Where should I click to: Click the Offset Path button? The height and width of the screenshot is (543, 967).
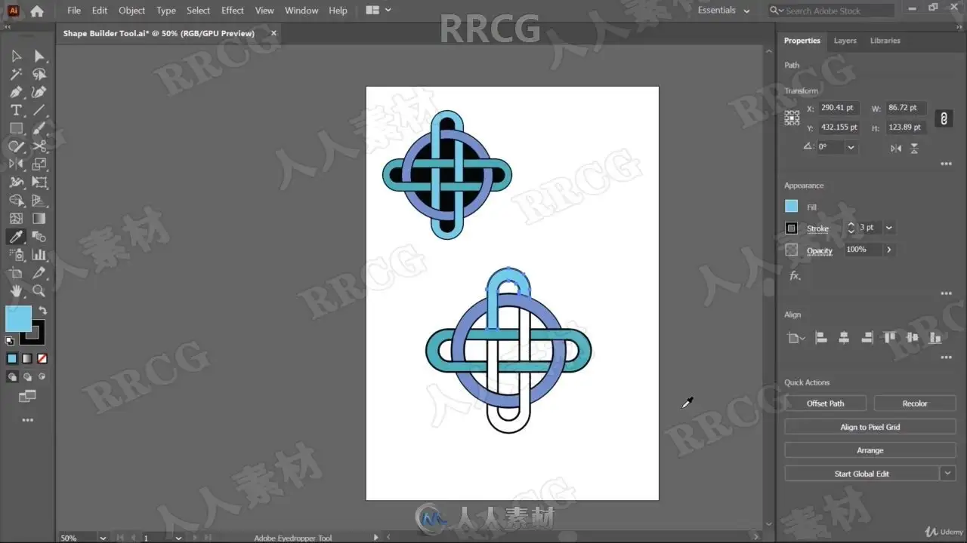click(x=825, y=403)
